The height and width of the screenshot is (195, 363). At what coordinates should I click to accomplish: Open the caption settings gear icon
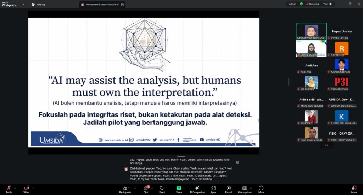pyautogui.click(x=238, y=162)
